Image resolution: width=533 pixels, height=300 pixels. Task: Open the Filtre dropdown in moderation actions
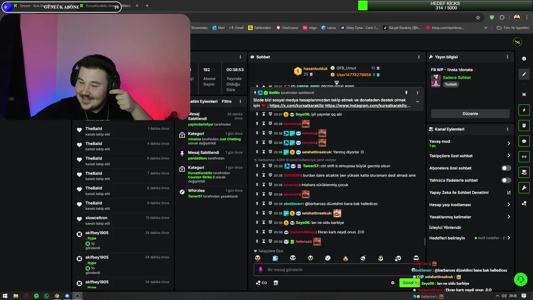pos(227,102)
